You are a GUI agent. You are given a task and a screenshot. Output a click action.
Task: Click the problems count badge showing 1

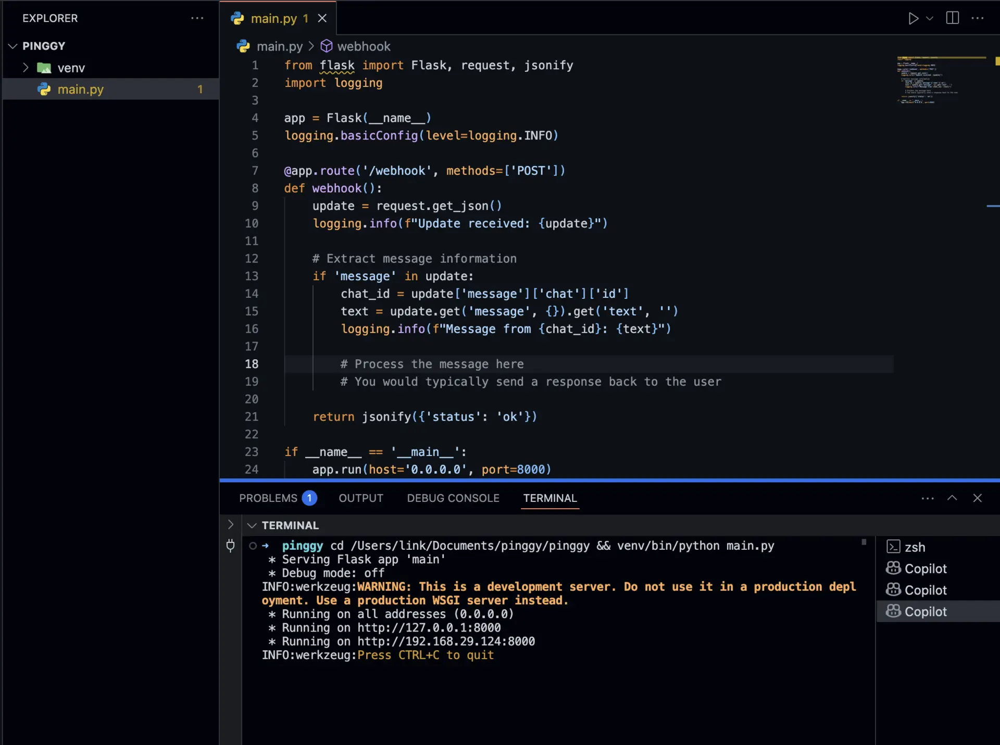click(309, 498)
